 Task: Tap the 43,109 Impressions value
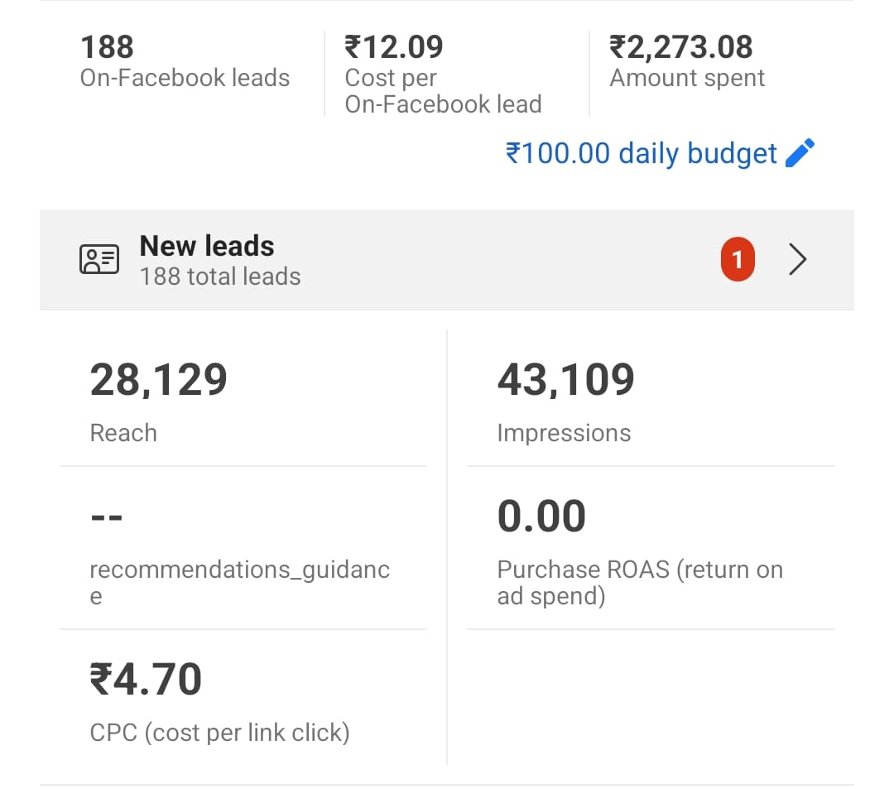tap(565, 380)
